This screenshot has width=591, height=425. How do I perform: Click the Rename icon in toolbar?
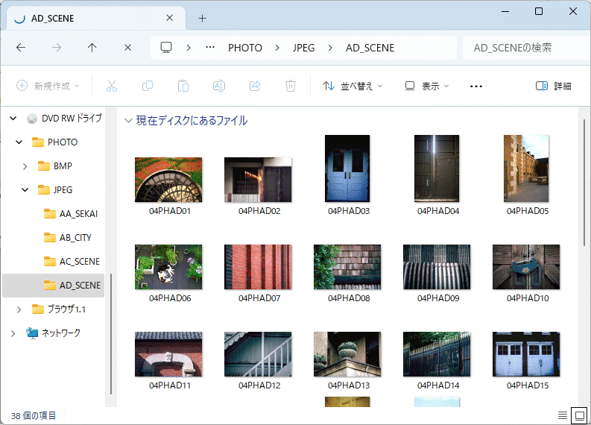pyautogui.click(x=219, y=86)
